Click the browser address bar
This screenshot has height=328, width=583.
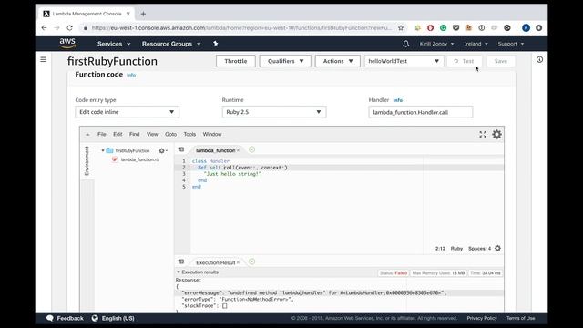click(x=241, y=28)
